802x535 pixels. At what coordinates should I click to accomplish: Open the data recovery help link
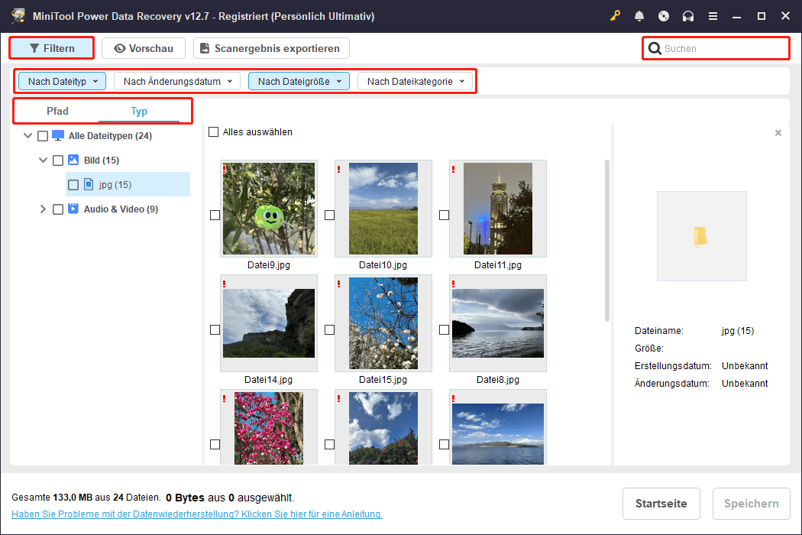(197, 514)
